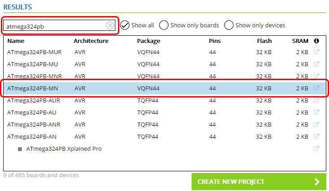Open external link for ATmega324PB-AUR

pos(316,100)
